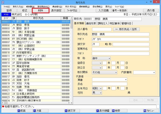Screen dimensions: 161x114
Task: Switch to the 課税仕入 tab
Action: click(x=103, y=23)
